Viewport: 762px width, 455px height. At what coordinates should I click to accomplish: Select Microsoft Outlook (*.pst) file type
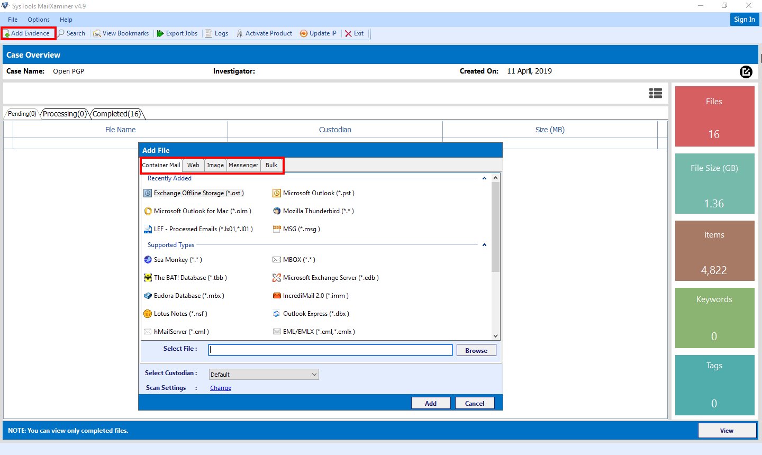point(313,193)
